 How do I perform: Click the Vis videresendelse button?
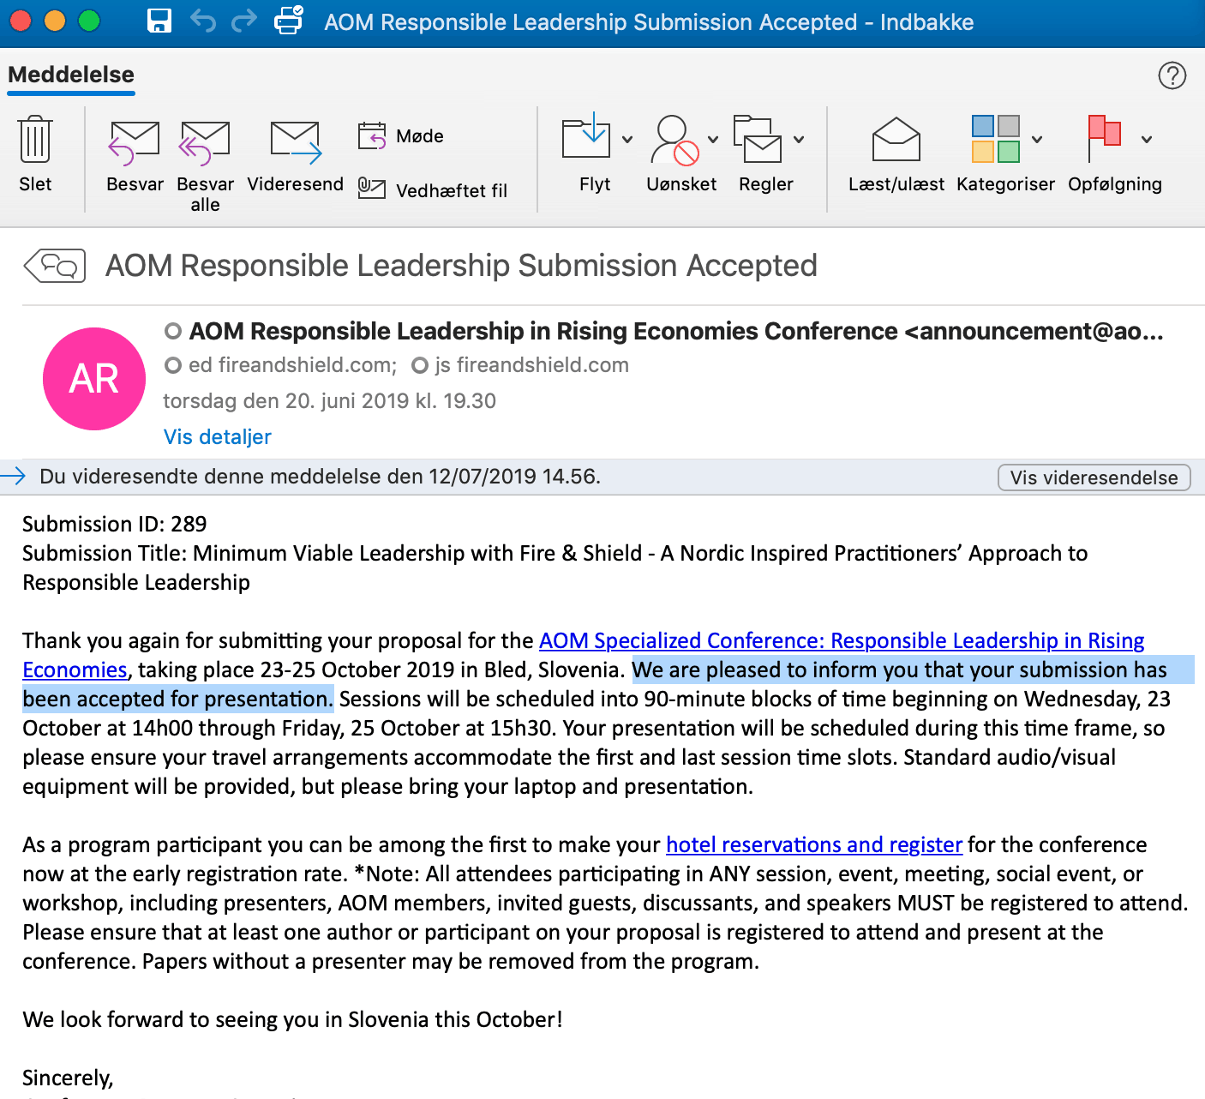coord(1094,477)
